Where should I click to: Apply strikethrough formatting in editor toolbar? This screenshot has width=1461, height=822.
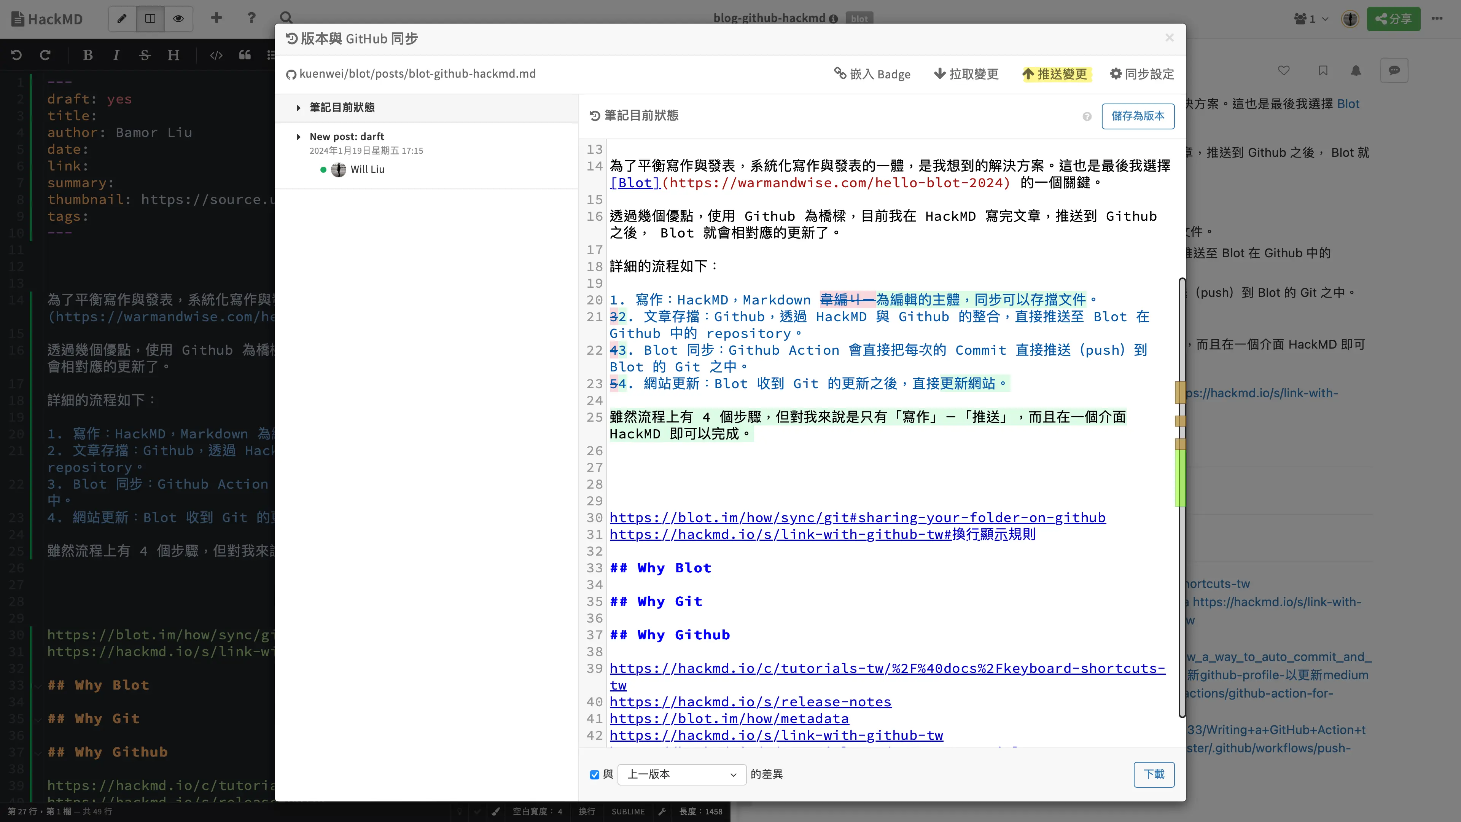pyautogui.click(x=145, y=55)
